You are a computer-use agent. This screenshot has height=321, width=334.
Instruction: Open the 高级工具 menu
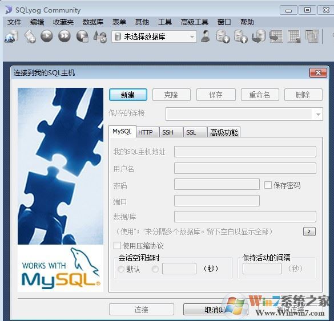pyautogui.click(x=195, y=22)
